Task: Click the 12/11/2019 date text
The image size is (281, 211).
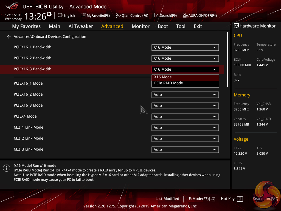Action: [14, 15]
